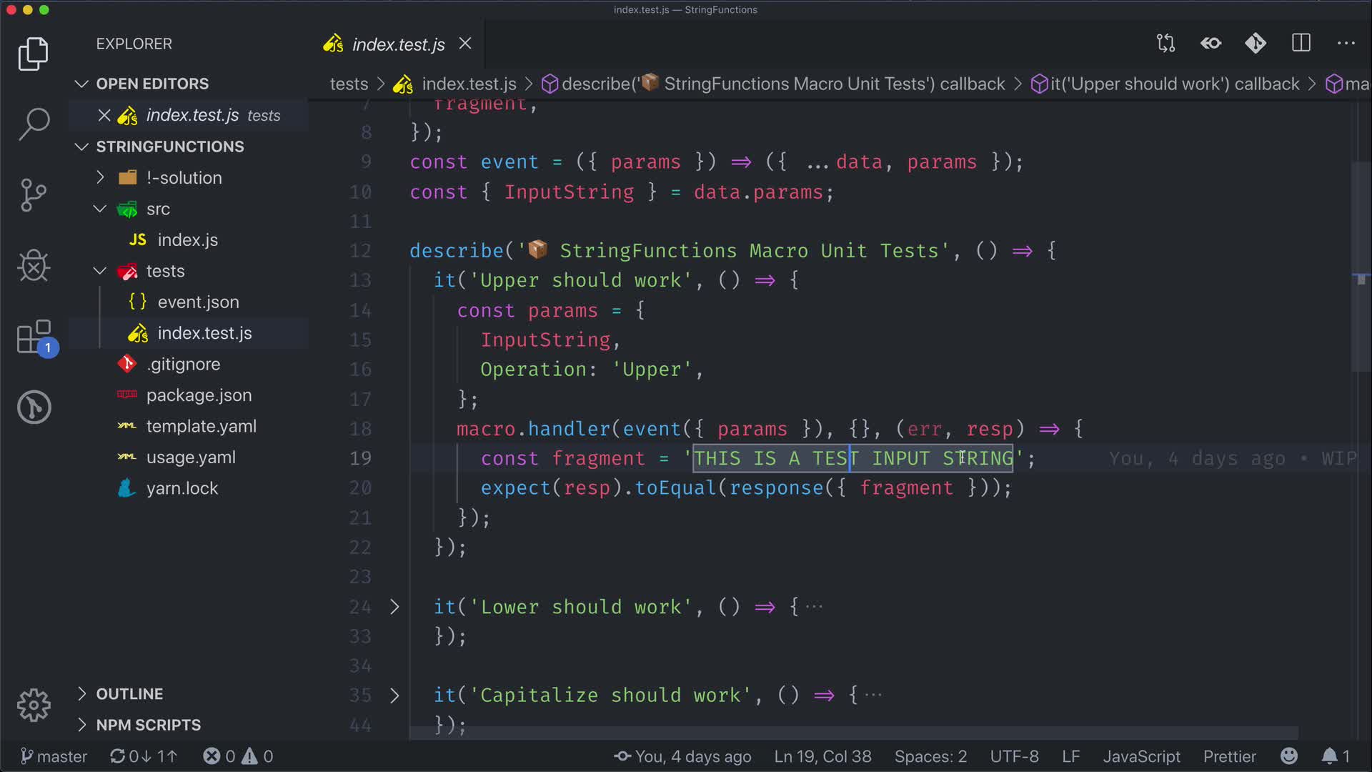This screenshot has width=1372, height=772.
Task: Expand the OUTLINE section
Action: (x=129, y=694)
